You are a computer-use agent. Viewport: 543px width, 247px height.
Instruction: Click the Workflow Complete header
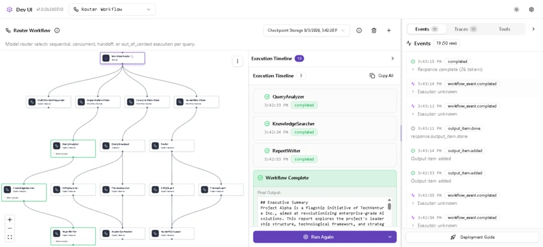(325, 178)
